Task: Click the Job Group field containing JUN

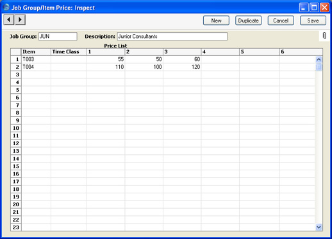Action: [58, 37]
